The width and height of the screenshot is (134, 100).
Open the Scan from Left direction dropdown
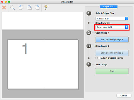112,27
